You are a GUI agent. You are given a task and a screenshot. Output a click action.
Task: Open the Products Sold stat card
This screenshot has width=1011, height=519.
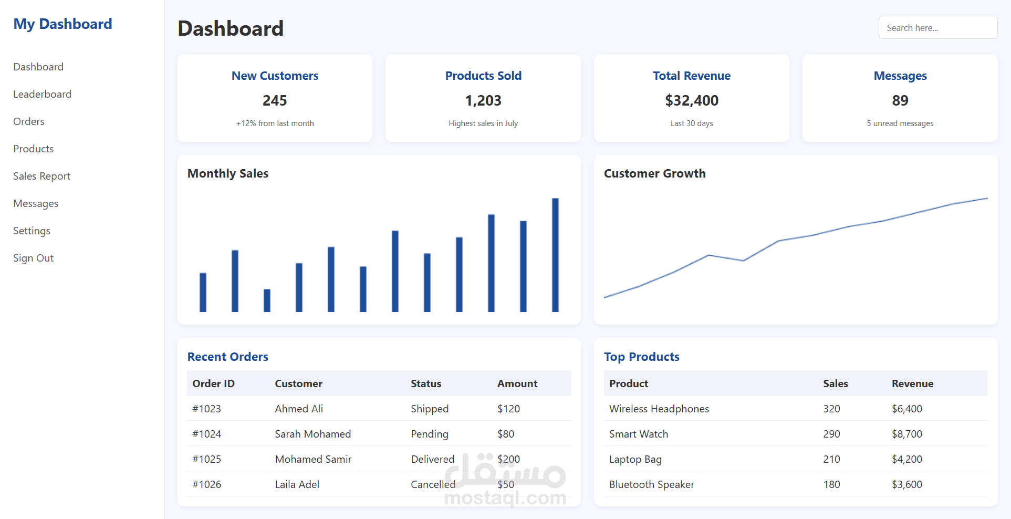pos(483,98)
